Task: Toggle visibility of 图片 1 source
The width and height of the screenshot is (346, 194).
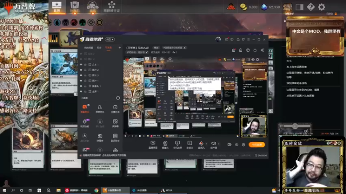Action: [81, 81]
